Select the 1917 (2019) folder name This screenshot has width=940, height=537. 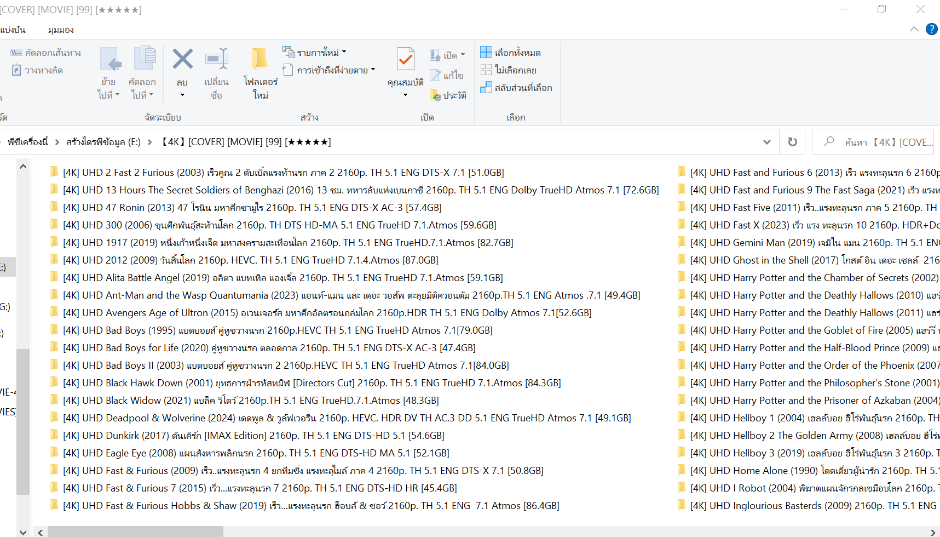point(288,242)
